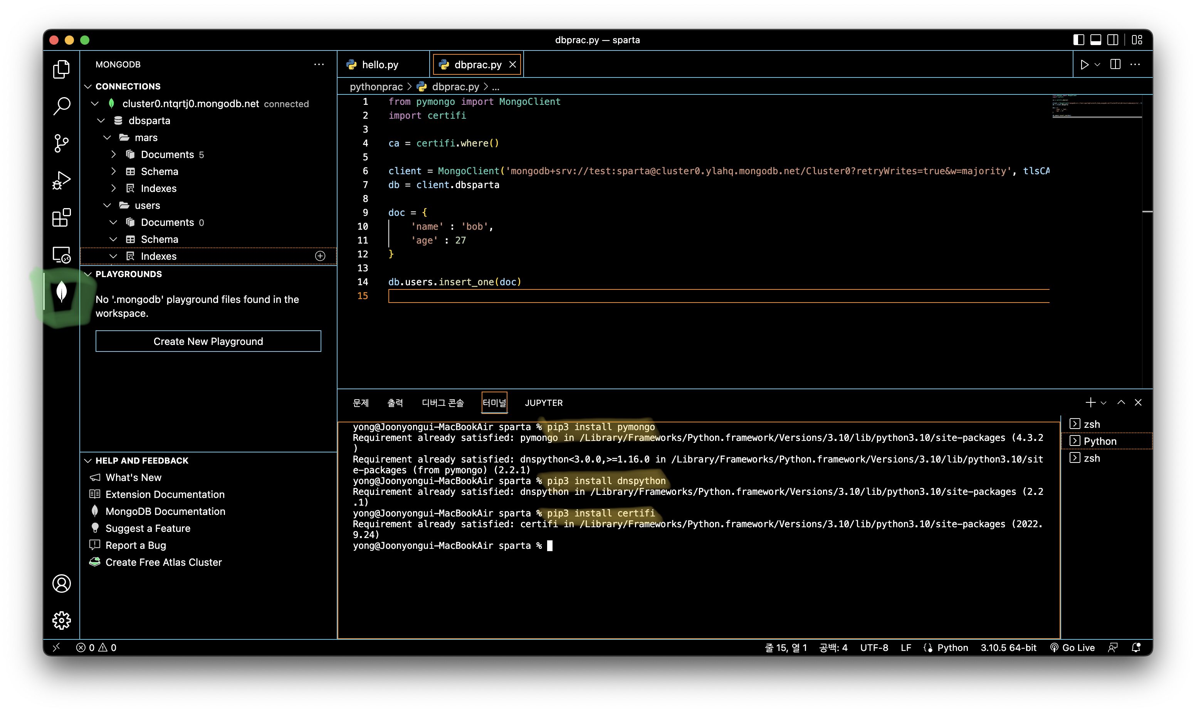Open What's New link

[x=133, y=478]
